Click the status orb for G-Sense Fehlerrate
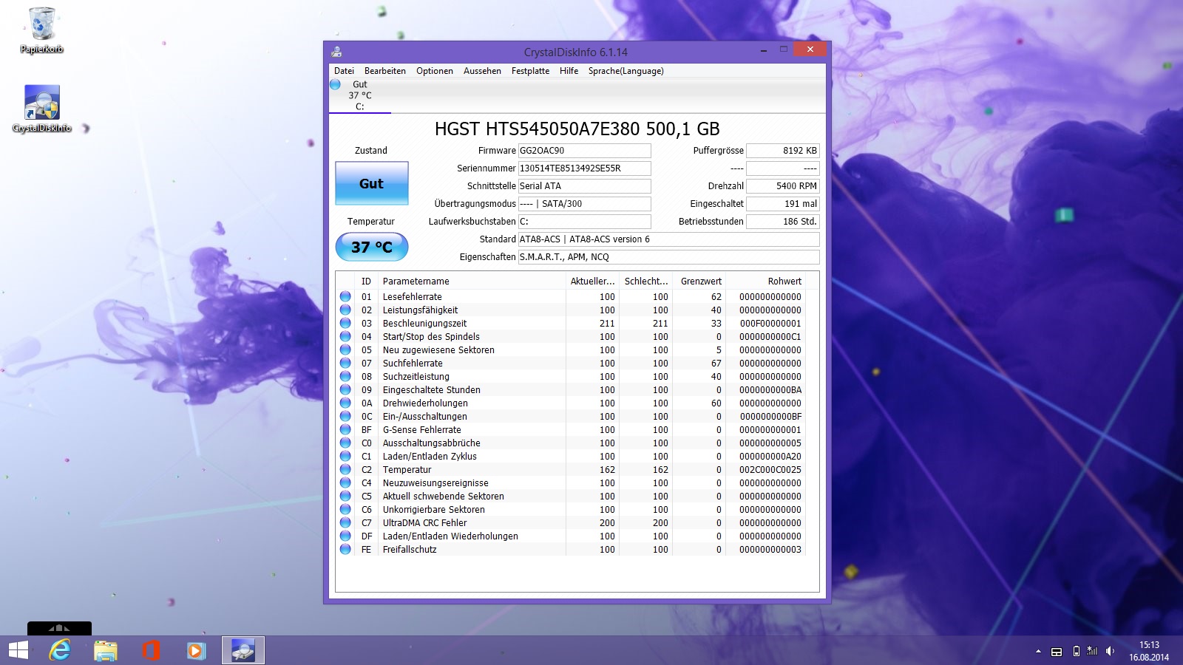 tap(345, 429)
